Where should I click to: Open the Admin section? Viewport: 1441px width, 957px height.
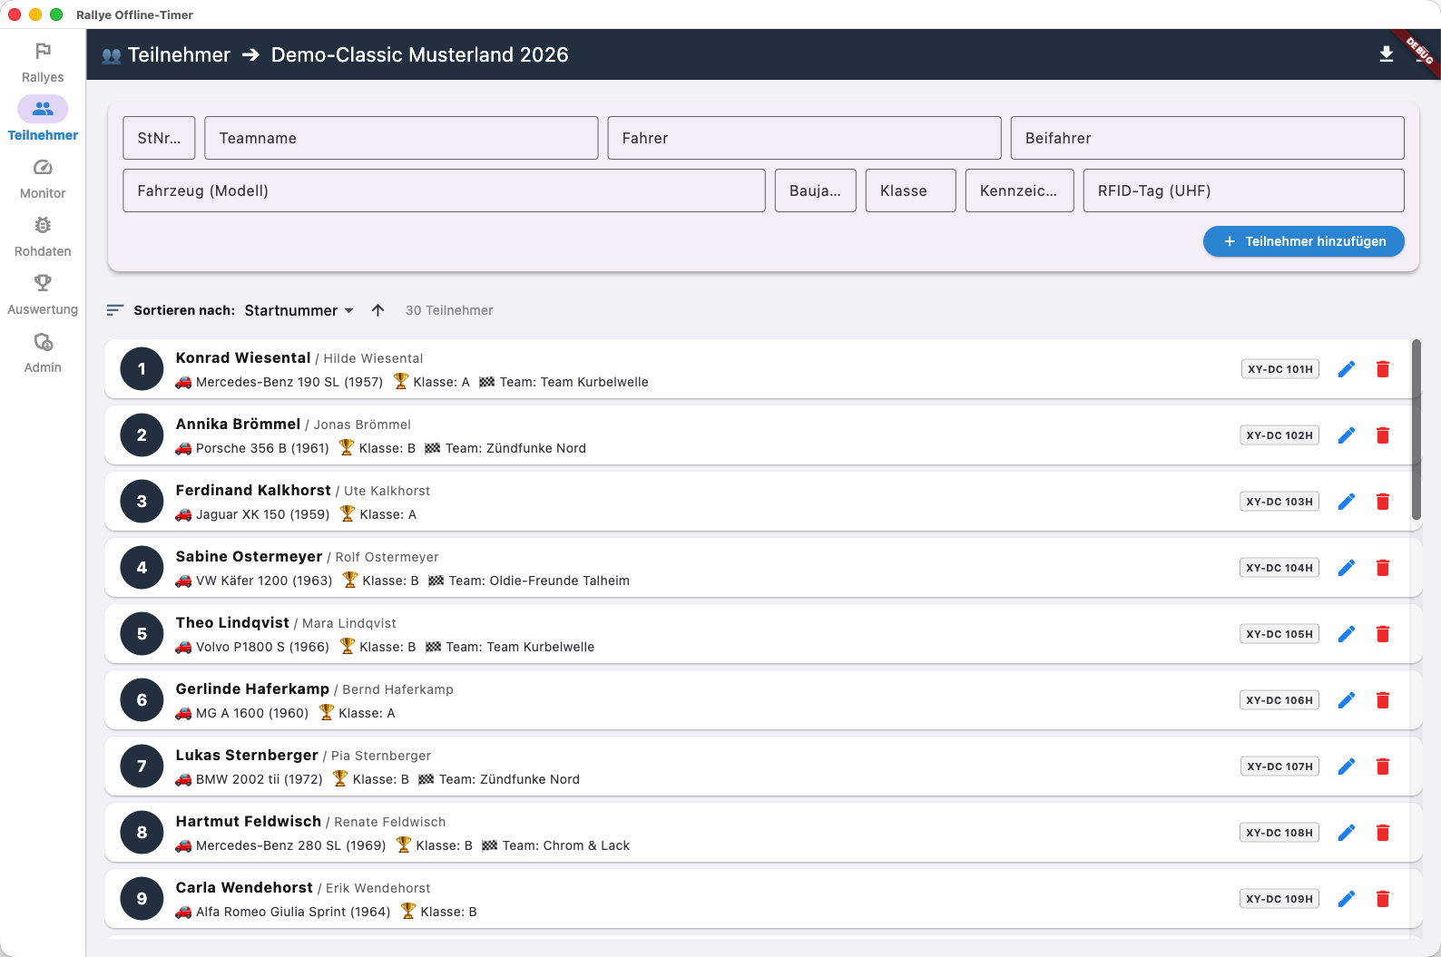(43, 353)
